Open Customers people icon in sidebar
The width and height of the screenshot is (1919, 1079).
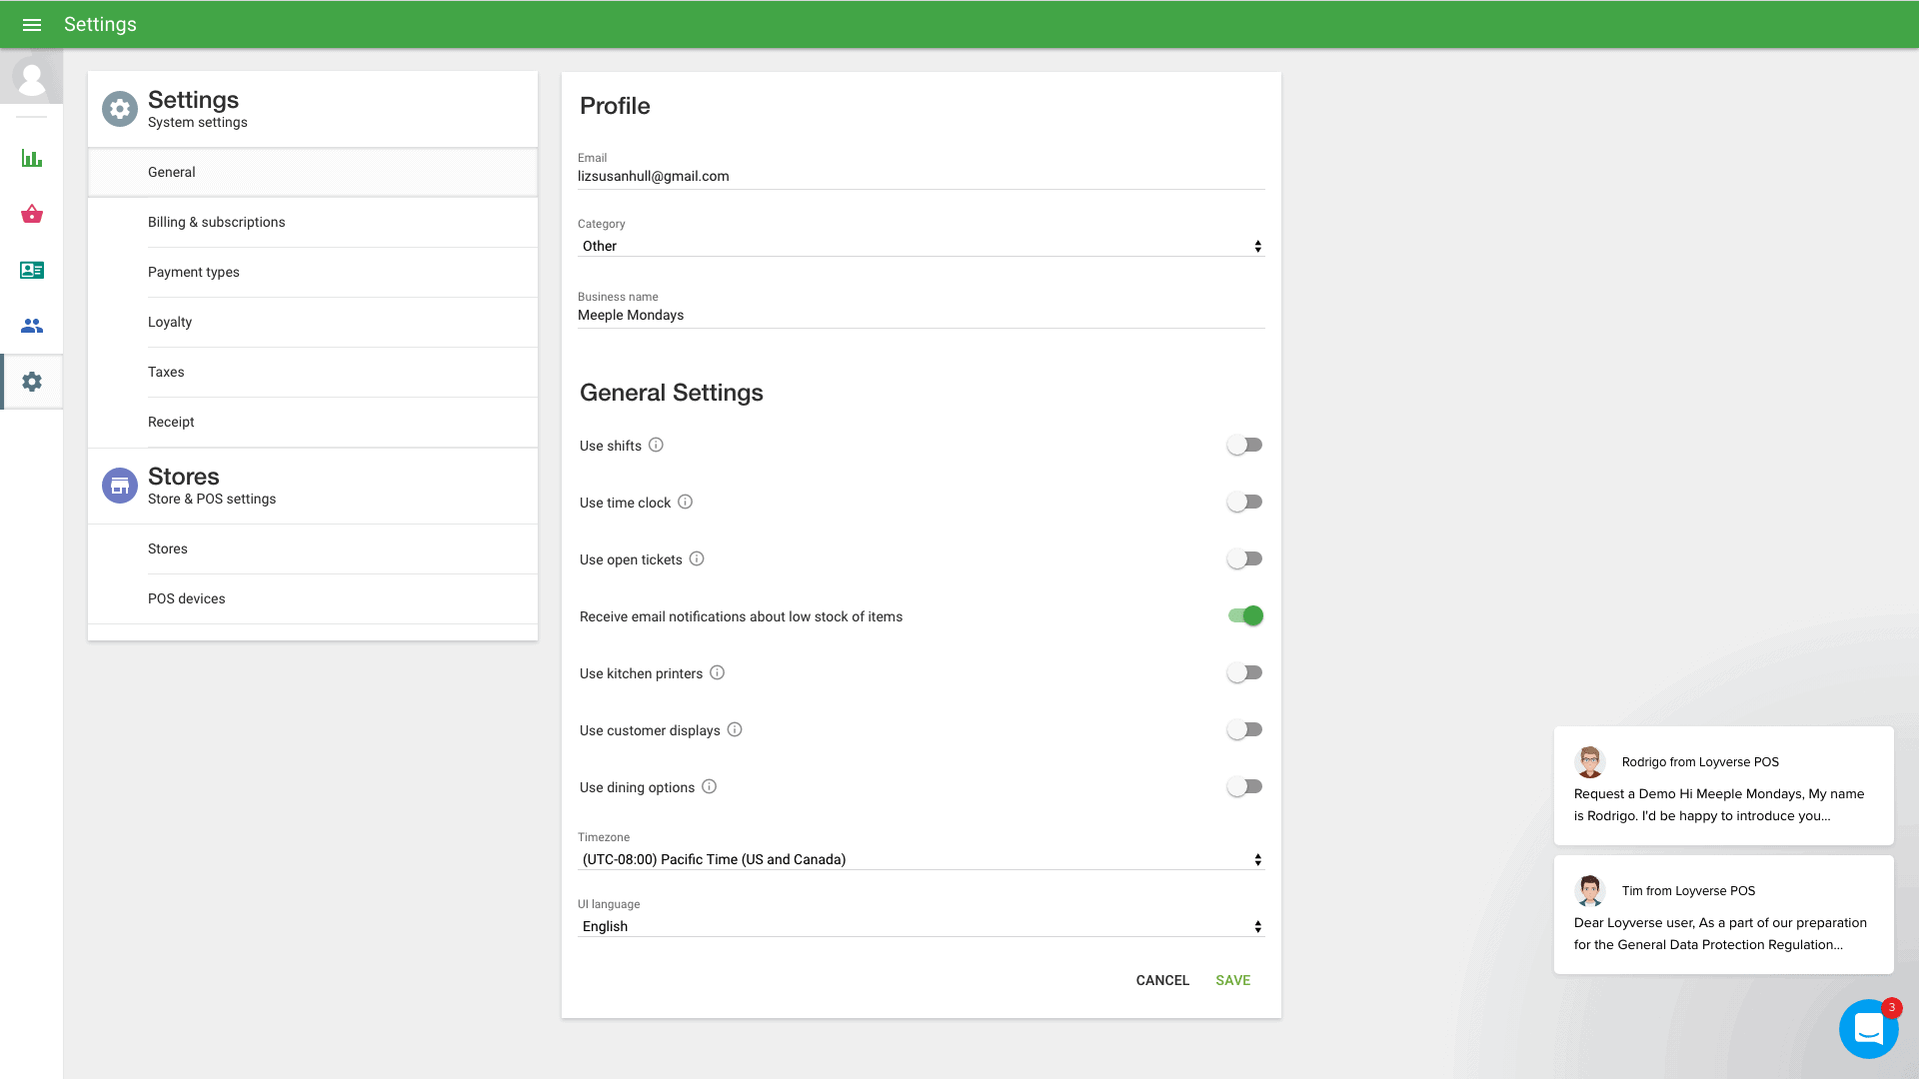click(32, 326)
